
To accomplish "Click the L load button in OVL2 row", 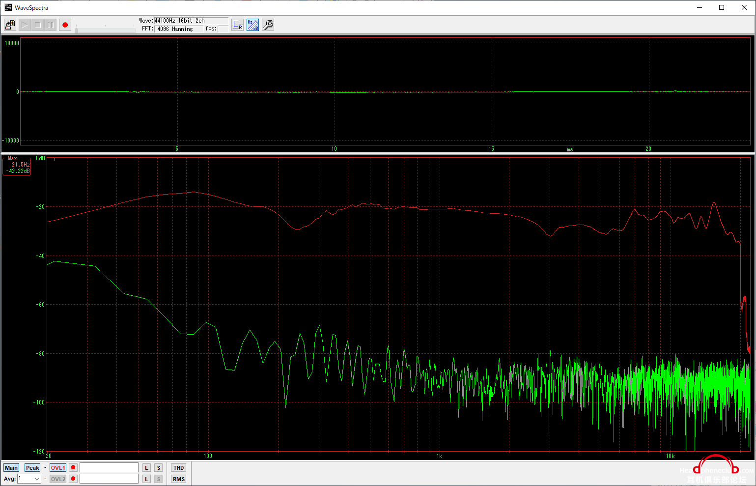I will (x=147, y=479).
